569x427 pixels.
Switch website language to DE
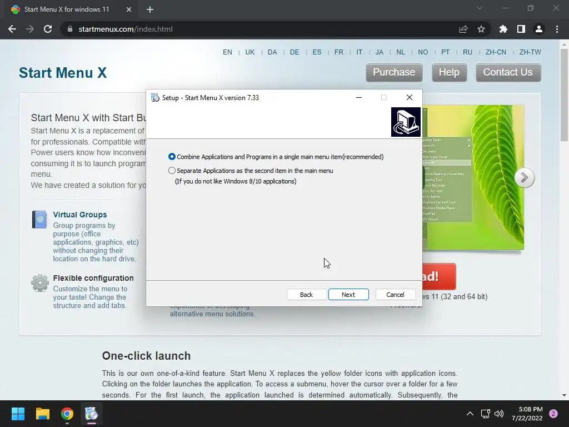[295, 52]
